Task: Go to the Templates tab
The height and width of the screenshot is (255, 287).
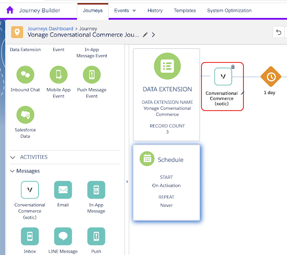Action: click(185, 11)
